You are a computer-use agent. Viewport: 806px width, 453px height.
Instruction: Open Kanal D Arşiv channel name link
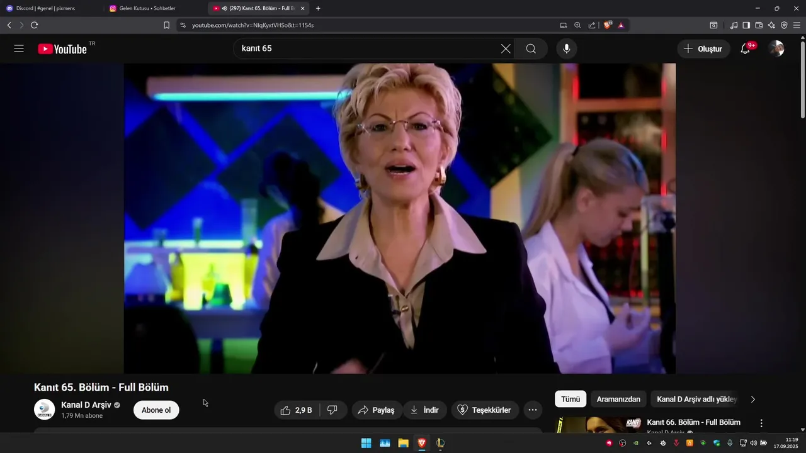[86, 405]
